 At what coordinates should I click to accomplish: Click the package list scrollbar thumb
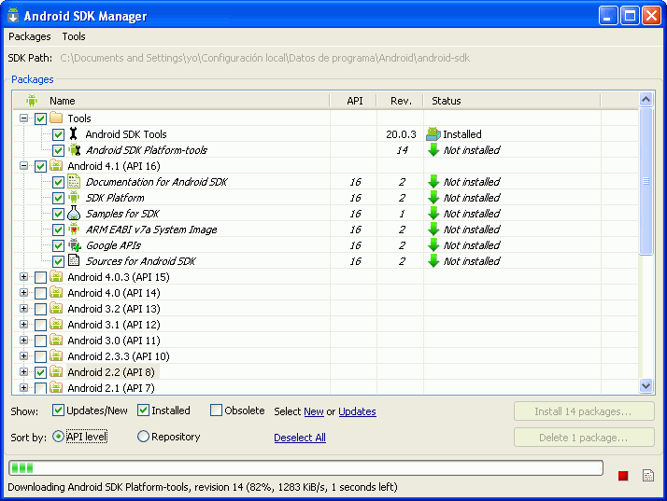pos(646,181)
